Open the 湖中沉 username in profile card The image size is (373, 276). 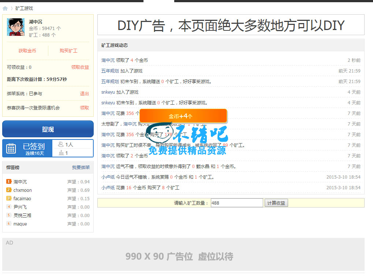[36, 22]
